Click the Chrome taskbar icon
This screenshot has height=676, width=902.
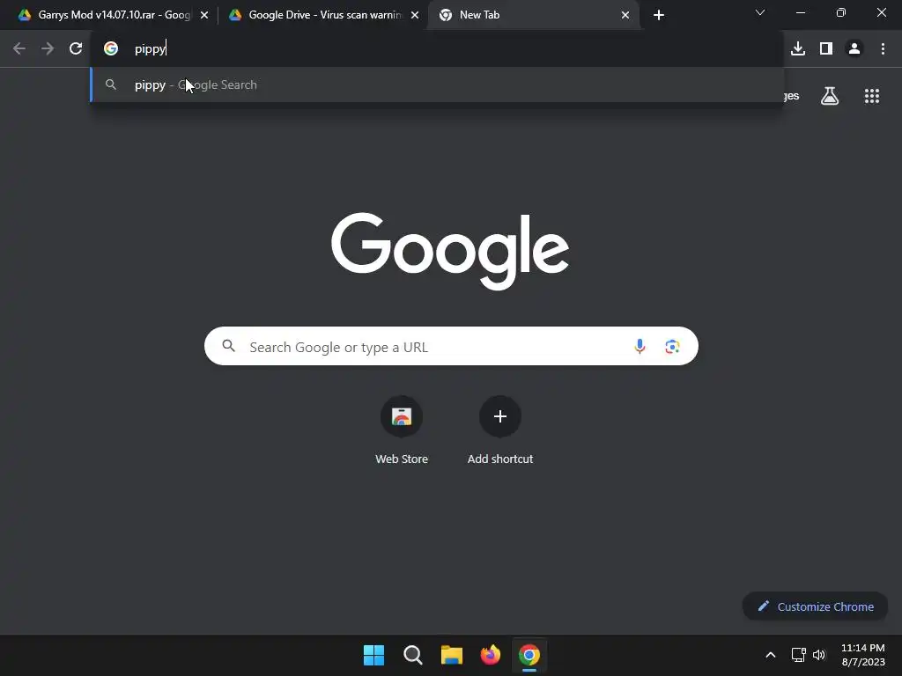(529, 655)
